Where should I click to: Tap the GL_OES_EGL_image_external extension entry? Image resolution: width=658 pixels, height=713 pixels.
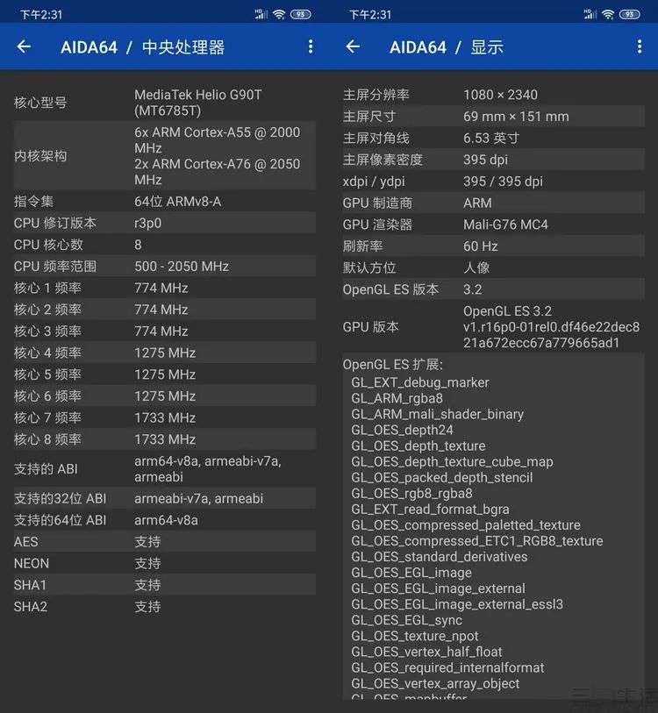coord(438,588)
